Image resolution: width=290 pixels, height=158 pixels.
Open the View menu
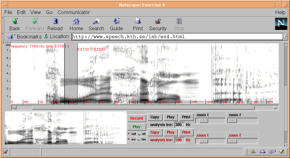(x=35, y=13)
